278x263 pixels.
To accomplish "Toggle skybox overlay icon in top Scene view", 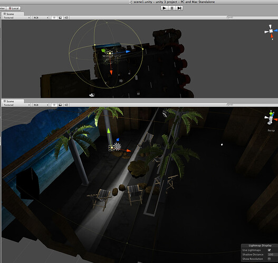I will click(60, 18).
